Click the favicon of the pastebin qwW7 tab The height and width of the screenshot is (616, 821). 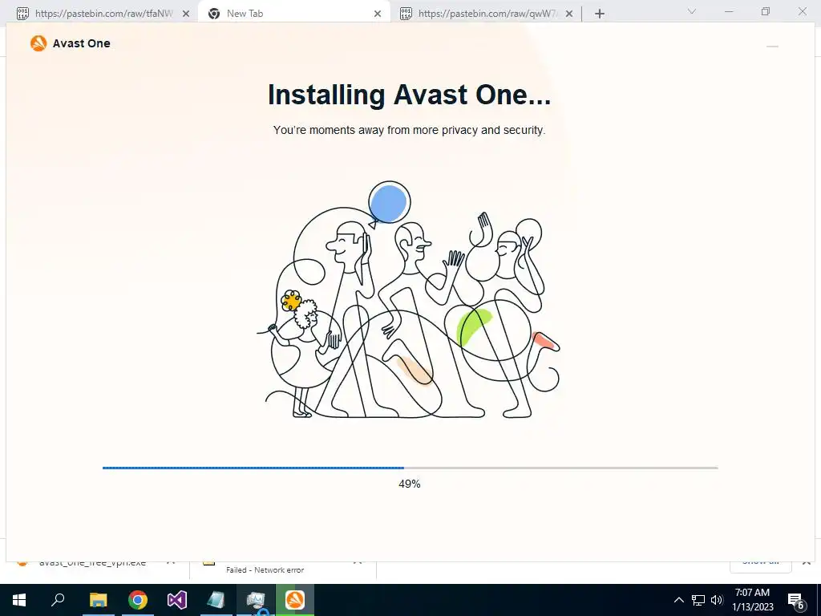click(x=406, y=14)
